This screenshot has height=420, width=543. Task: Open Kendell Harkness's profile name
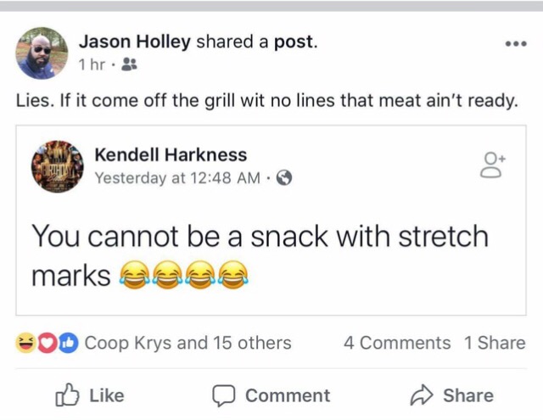(x=171, y=154)
